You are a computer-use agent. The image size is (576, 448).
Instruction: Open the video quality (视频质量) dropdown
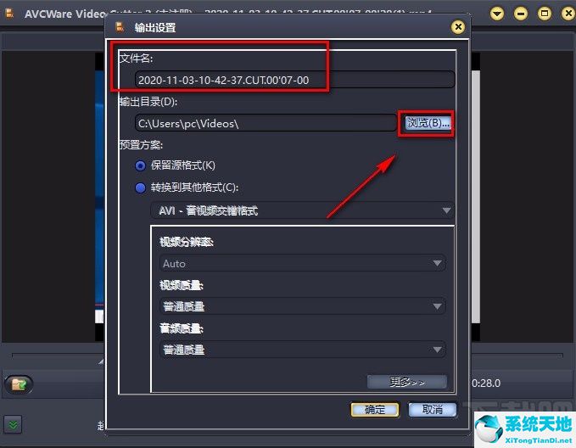(303, 306)
